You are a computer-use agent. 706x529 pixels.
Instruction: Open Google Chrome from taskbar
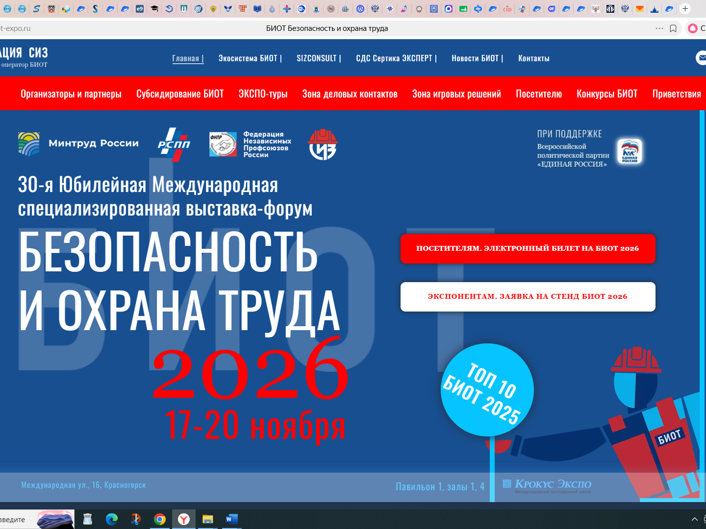(160, 519)
